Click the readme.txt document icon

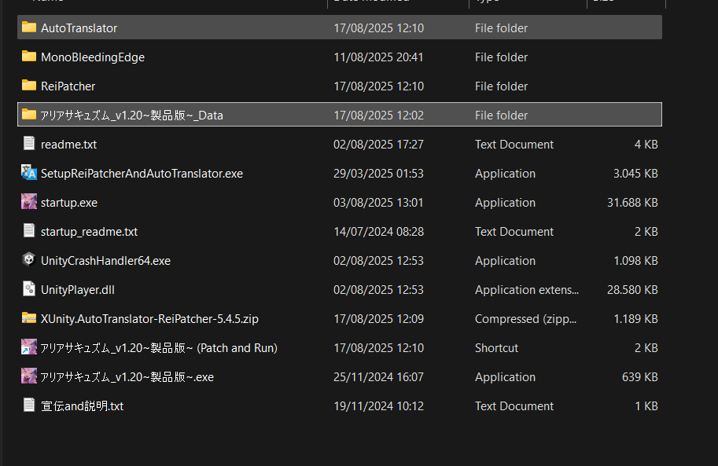coord(29,144)
